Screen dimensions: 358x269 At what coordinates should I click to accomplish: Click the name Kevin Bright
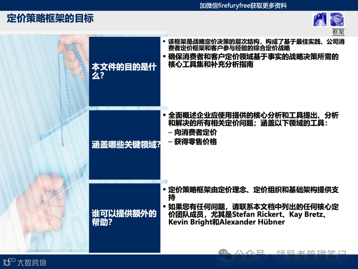tap(191, 222)
